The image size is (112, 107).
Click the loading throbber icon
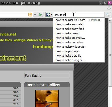coord(109,8)
